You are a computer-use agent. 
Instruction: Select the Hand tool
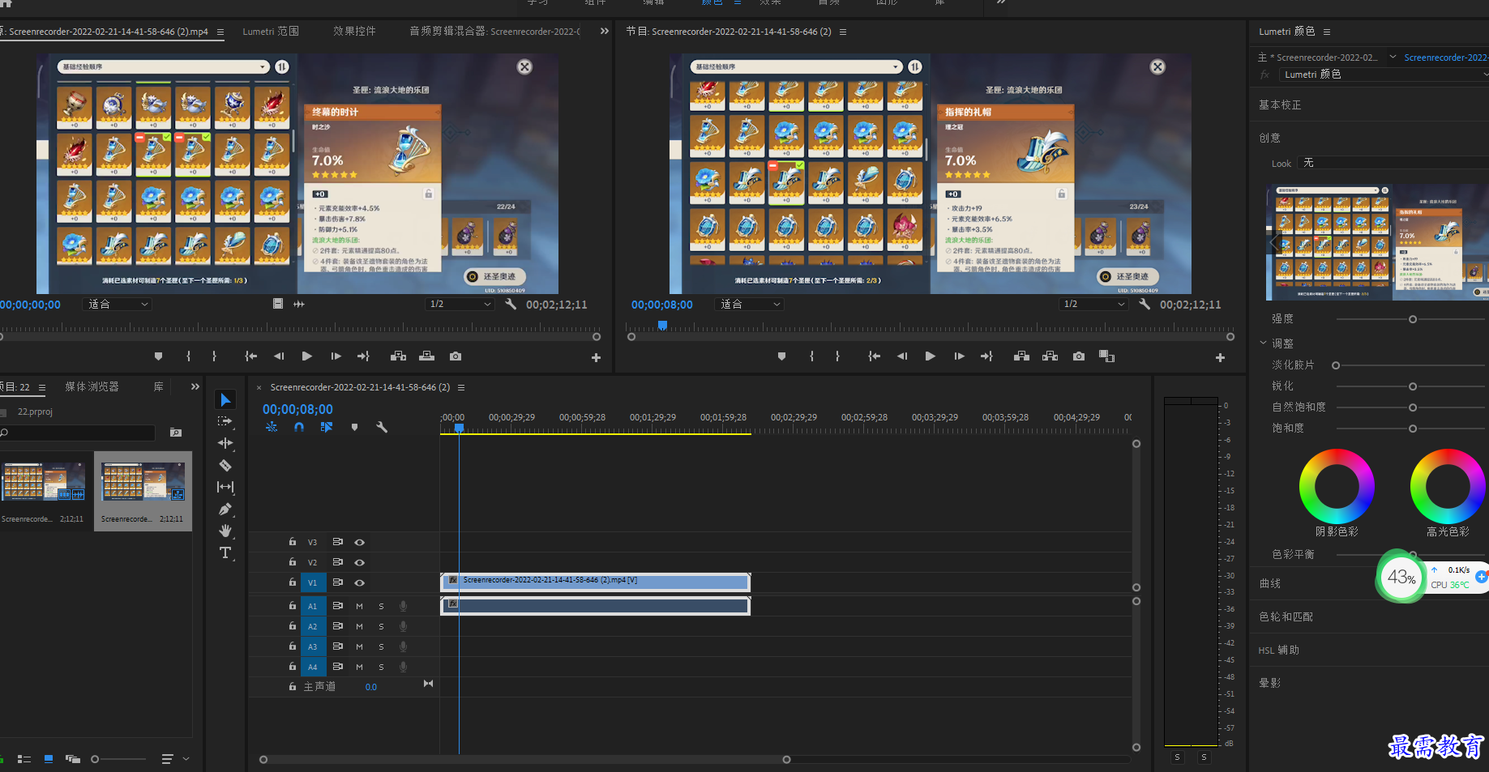(x=225, y=531)
